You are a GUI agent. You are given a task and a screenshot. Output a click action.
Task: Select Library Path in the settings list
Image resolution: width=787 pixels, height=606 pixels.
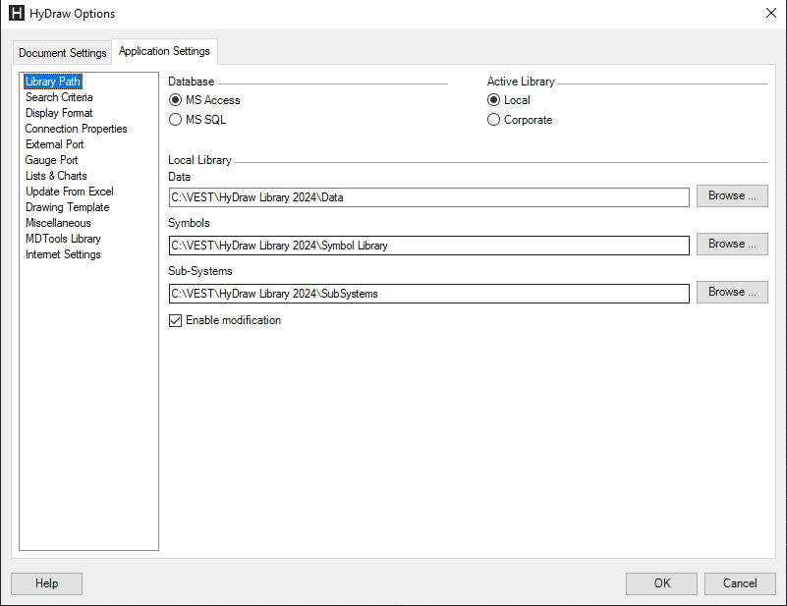pyautogui.click(x=53, y=82)
